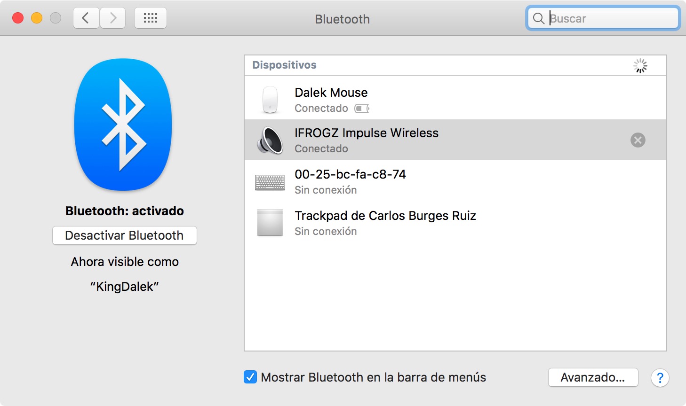The width and height of the screenshot is (686, 406).
Task: Click the trackpad icon for Carlos Burges Ruiz
Action: (270, 223)
